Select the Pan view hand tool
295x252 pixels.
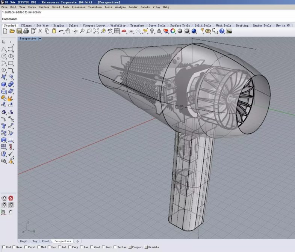[x=68, y=31]
